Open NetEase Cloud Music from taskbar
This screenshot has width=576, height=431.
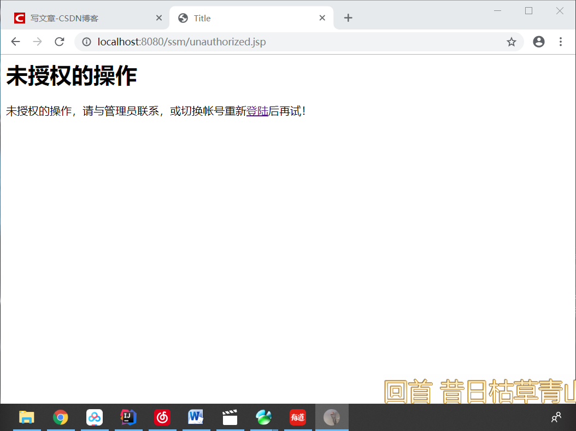coord(162,417)
